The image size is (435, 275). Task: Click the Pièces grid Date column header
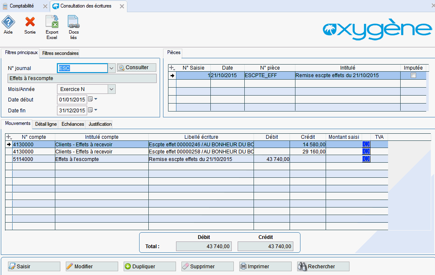point(228,68)
